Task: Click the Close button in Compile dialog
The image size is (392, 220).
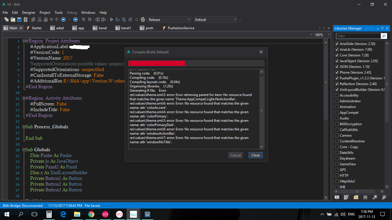Action: click(255, 155)
